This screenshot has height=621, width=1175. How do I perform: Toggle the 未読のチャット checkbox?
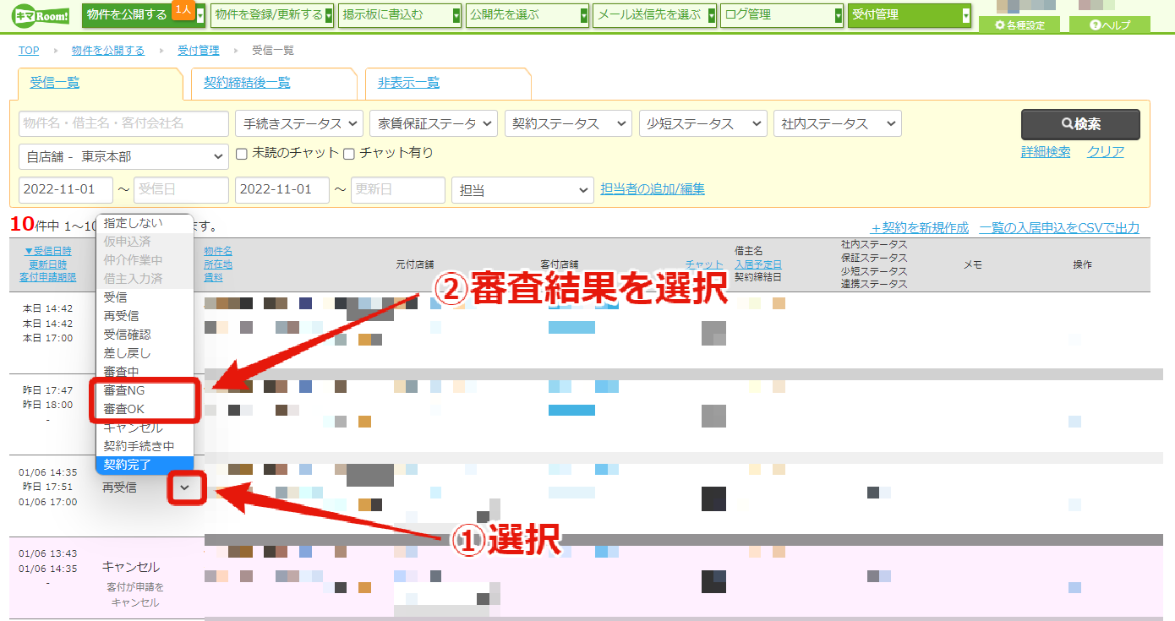click(241, 154)
